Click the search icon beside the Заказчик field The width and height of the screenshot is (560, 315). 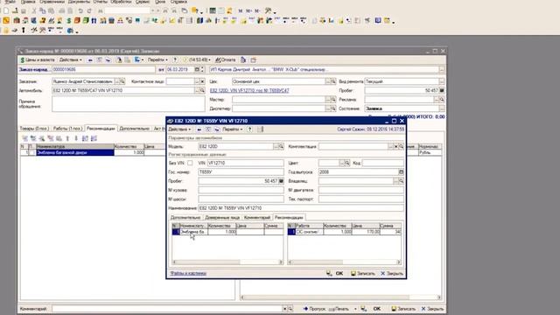pyautogui.click(x=122, y=81)
